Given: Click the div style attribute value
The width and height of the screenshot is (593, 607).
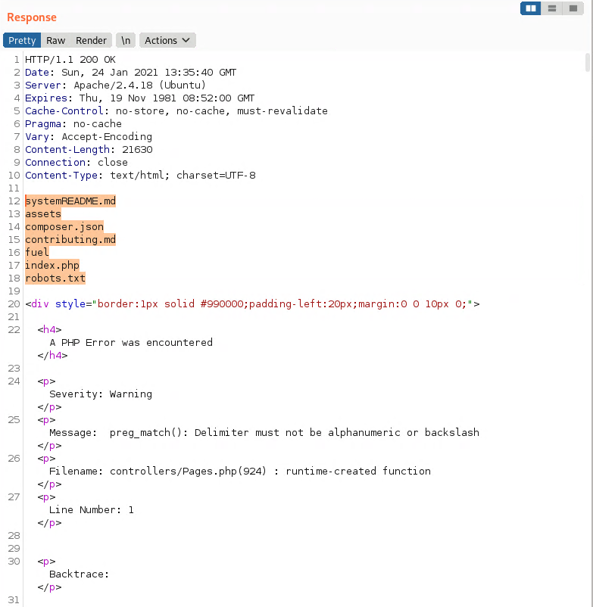Looking at the screenshot, I should point(284,303).
